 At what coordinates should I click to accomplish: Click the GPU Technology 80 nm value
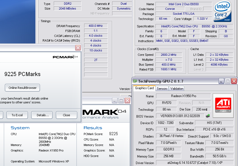pyautogui.click(x=166, y=109)
